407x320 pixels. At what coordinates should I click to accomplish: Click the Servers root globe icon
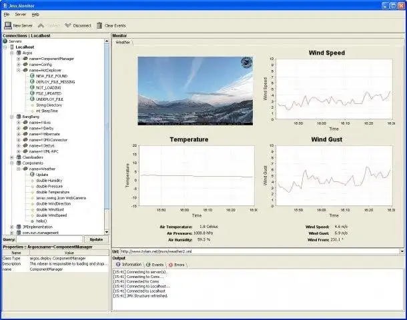click(6, 41)
